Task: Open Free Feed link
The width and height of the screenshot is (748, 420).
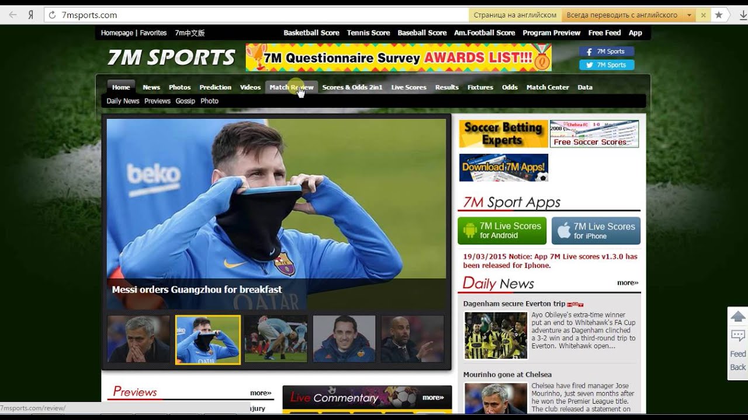Action: pyautogui.click(x=604, y=33)
